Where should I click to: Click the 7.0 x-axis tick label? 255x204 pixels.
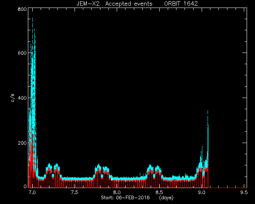[x=32, y=192]
